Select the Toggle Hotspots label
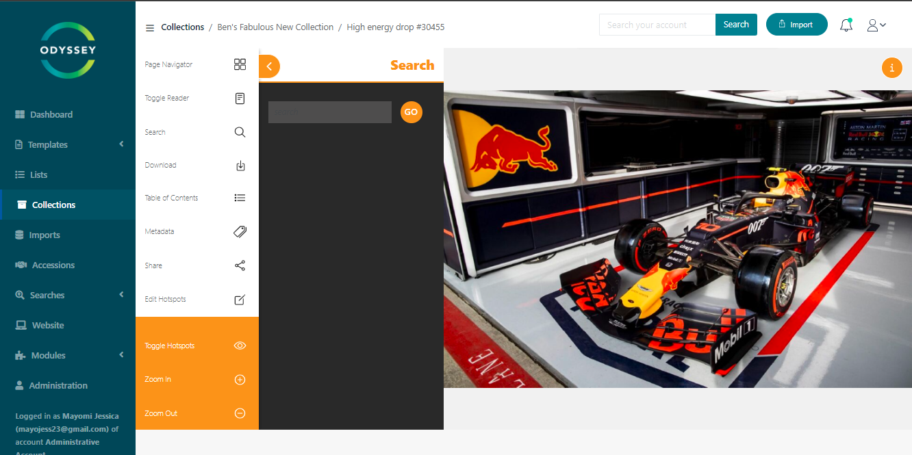The width and height of the screenshot is (912, 455). 170,346
